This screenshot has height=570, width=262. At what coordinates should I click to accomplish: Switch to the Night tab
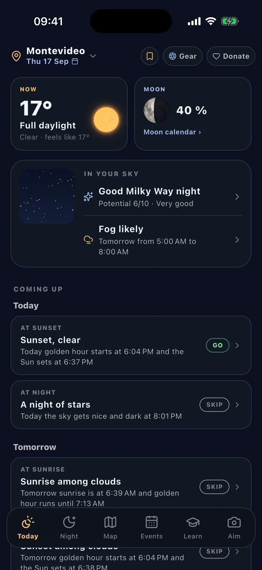(x=69, y=528)
